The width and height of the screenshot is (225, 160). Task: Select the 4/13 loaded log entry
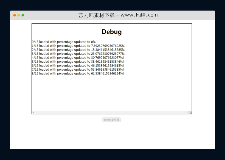tap(78, 57)
